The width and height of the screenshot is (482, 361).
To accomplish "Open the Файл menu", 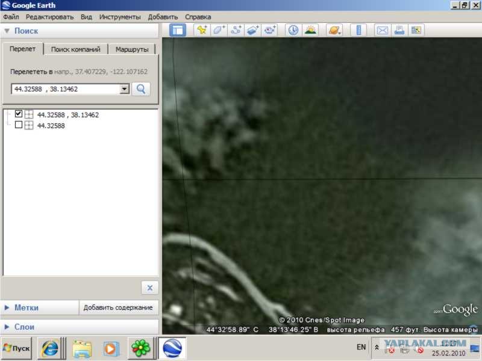I will (11, 17).
